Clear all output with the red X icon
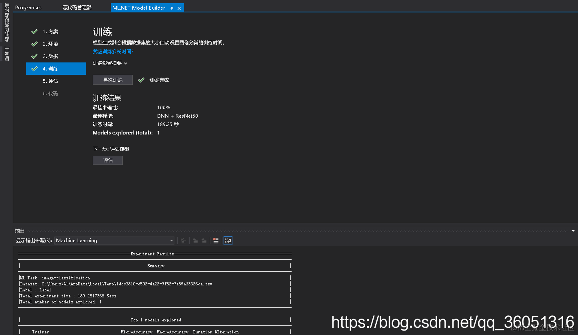 (x=216, y=241)
